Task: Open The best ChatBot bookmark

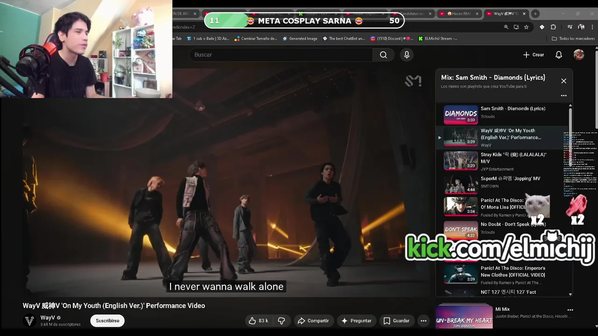Action: [x=344, y=39]
